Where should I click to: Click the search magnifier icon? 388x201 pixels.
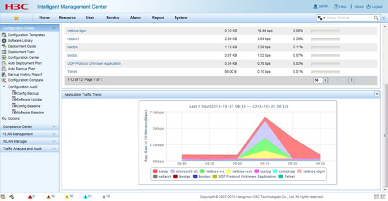[376, 18]
